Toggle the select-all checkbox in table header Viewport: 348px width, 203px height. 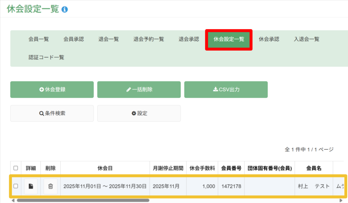pos(16,168)
